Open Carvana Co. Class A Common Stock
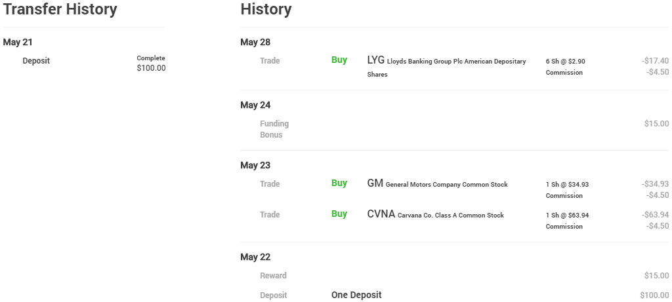This screenshot has width=672, height=302. point(450,216)
